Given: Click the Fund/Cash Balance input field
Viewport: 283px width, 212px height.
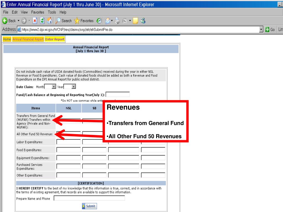Looking at the screenshot, I should point(117,94).
